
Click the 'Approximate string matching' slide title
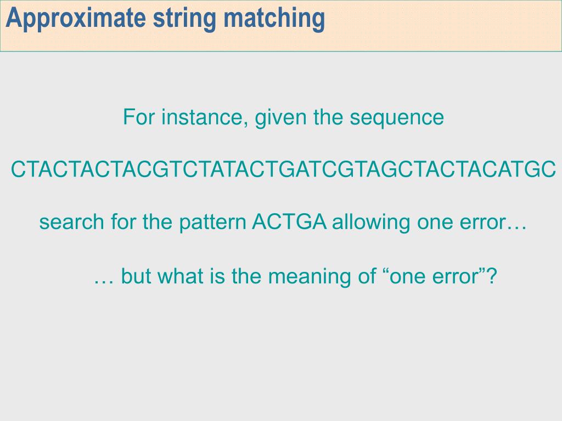tap(165, 18)
